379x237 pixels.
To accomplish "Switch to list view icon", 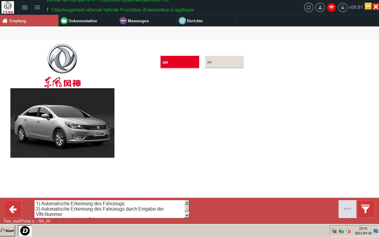I will coord(37,7).
